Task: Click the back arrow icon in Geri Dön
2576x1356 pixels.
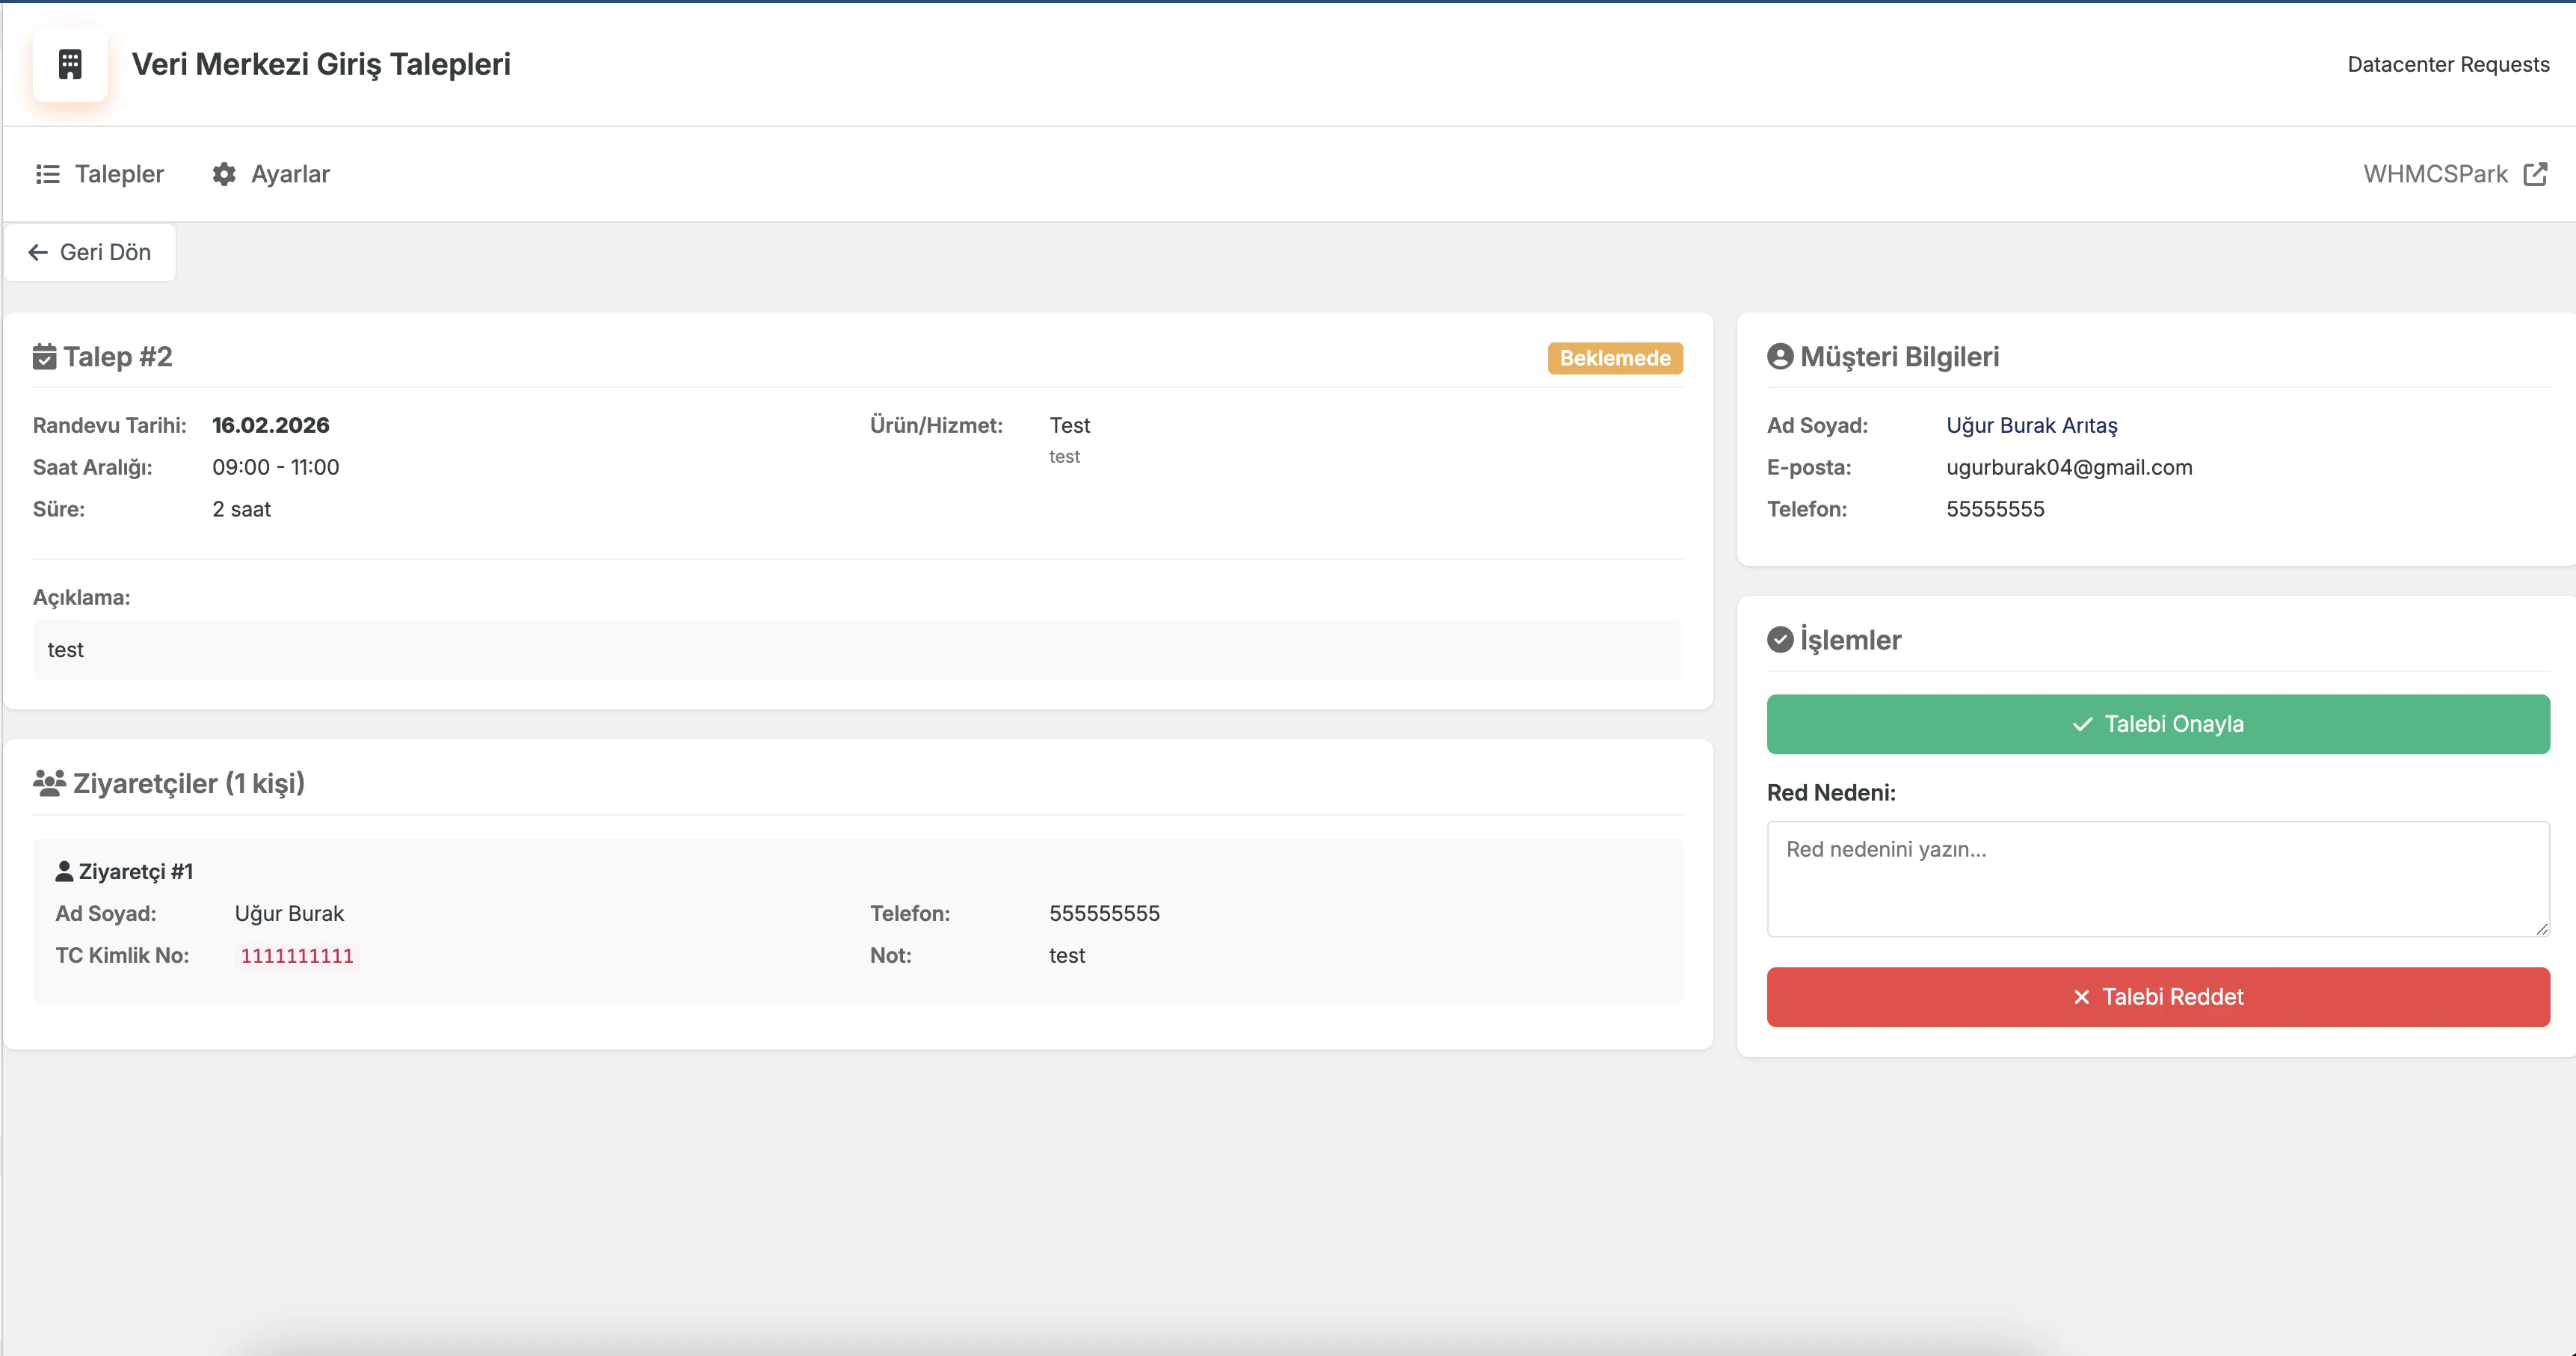Action: click(x=38, y=252)
